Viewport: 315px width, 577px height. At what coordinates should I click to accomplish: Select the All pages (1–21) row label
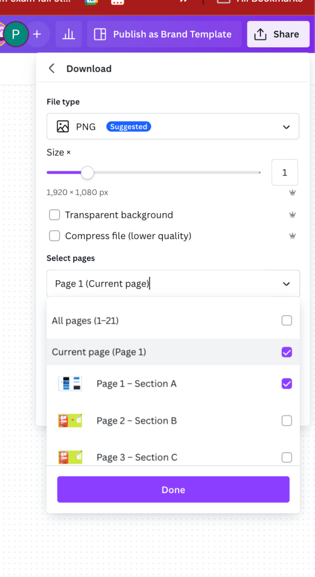85,320
